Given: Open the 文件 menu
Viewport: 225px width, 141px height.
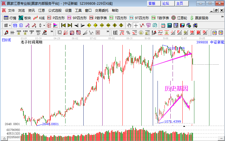Looking at the screenshot, I should [11, 11].
